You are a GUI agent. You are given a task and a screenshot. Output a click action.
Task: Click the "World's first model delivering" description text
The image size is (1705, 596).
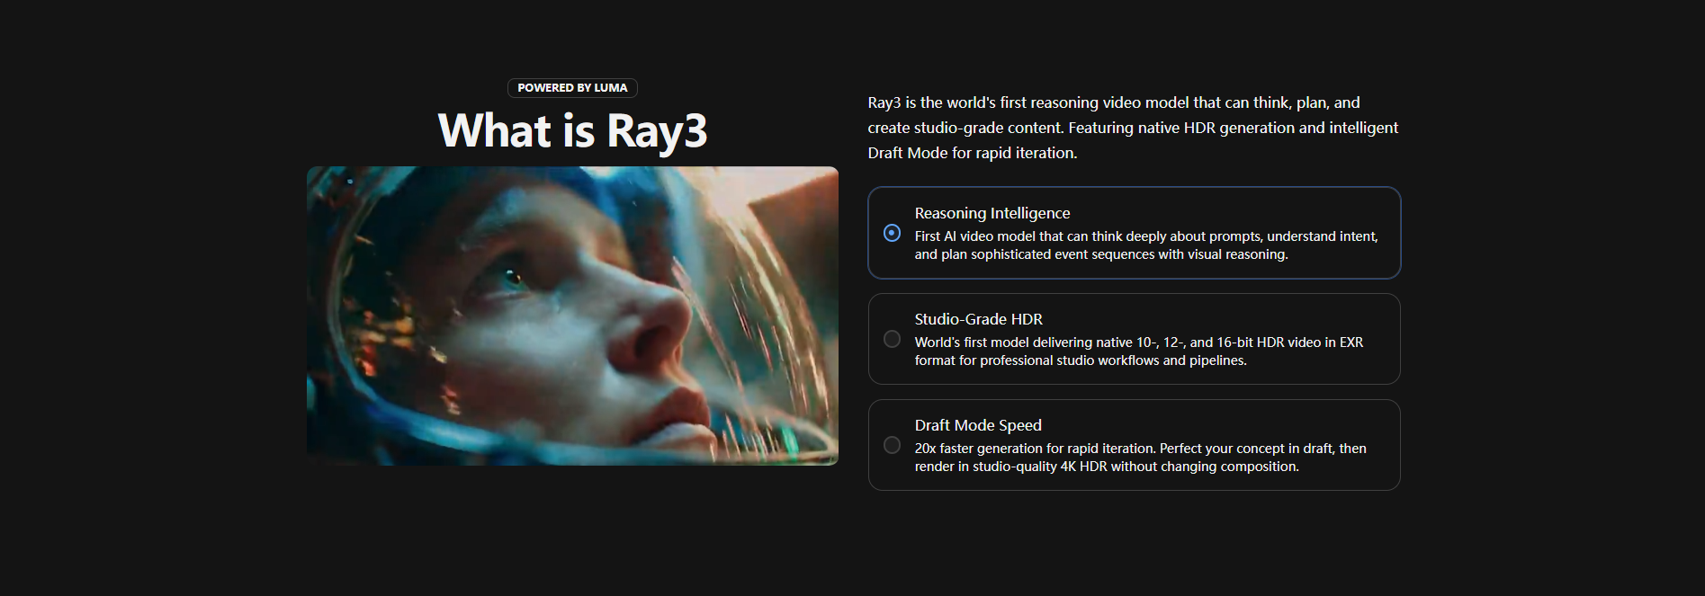coord(1138,342)
